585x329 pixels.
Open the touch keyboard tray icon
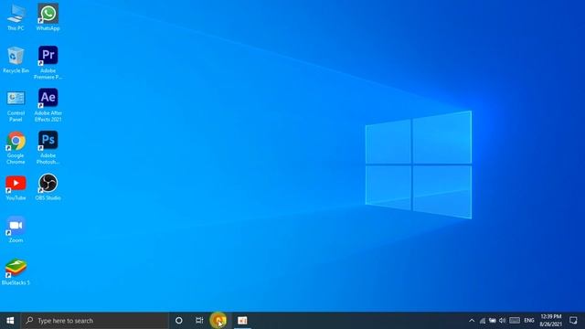[515, 321]
